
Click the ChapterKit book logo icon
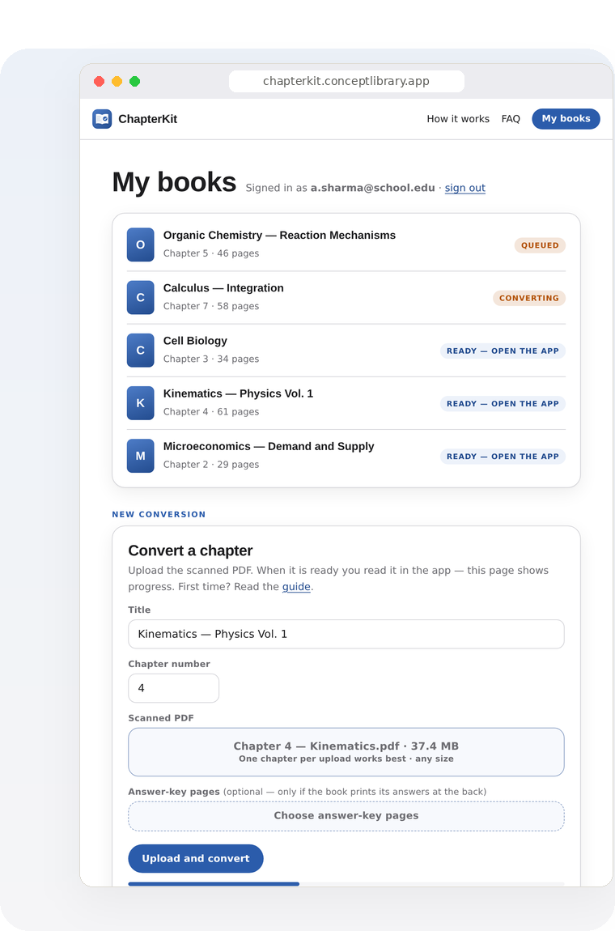pos(102,119)
